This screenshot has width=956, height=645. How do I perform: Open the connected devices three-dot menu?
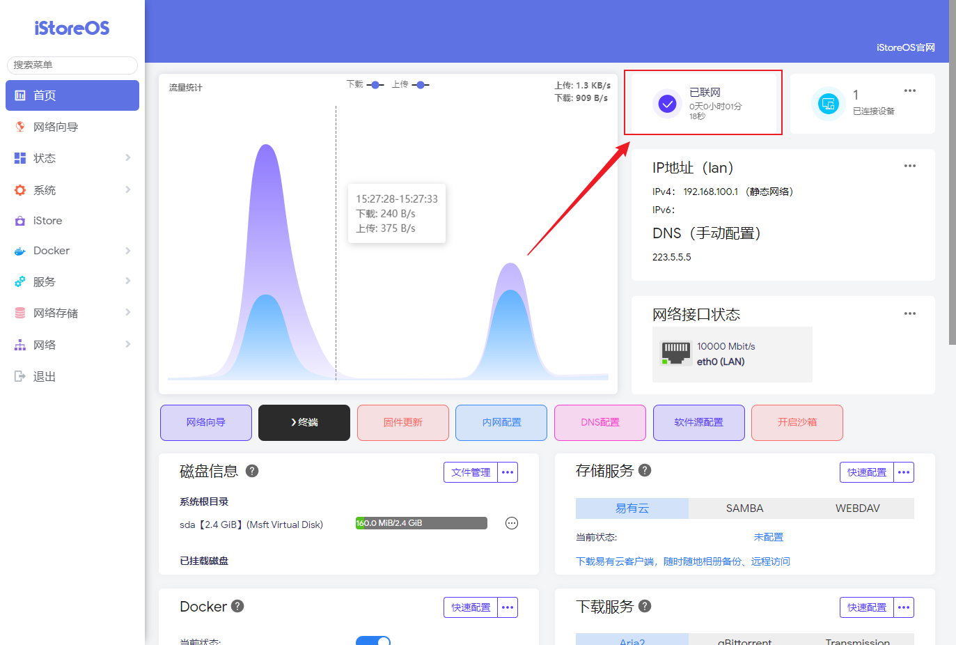click(910, 91)
